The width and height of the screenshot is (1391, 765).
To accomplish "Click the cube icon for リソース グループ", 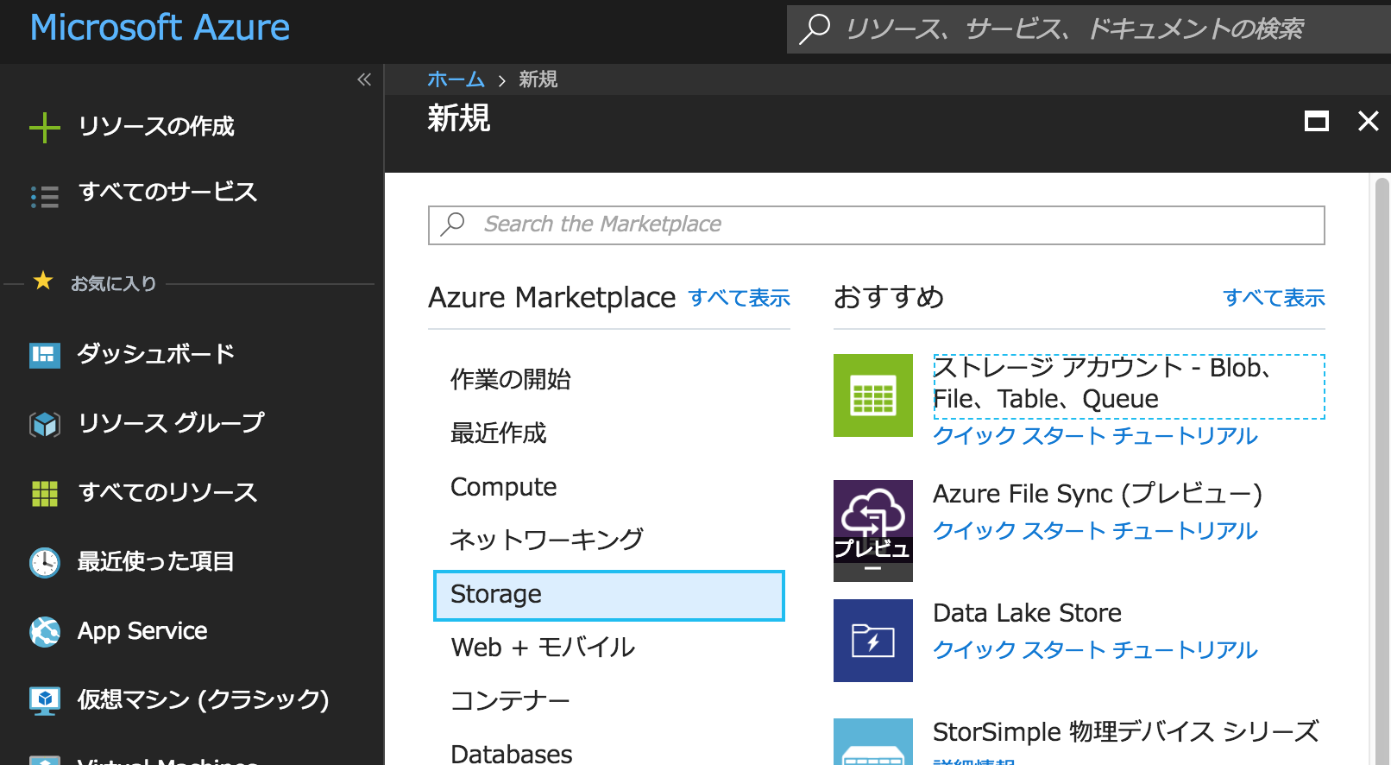I will [x=45, y=424].
